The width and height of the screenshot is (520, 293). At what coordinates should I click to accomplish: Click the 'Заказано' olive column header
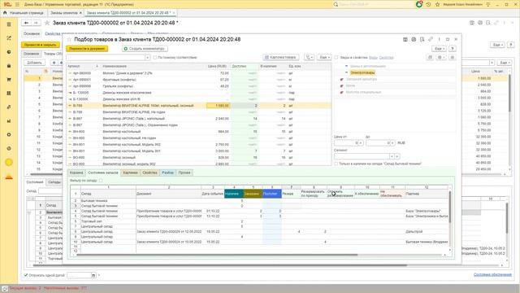(x=253, y=194)
